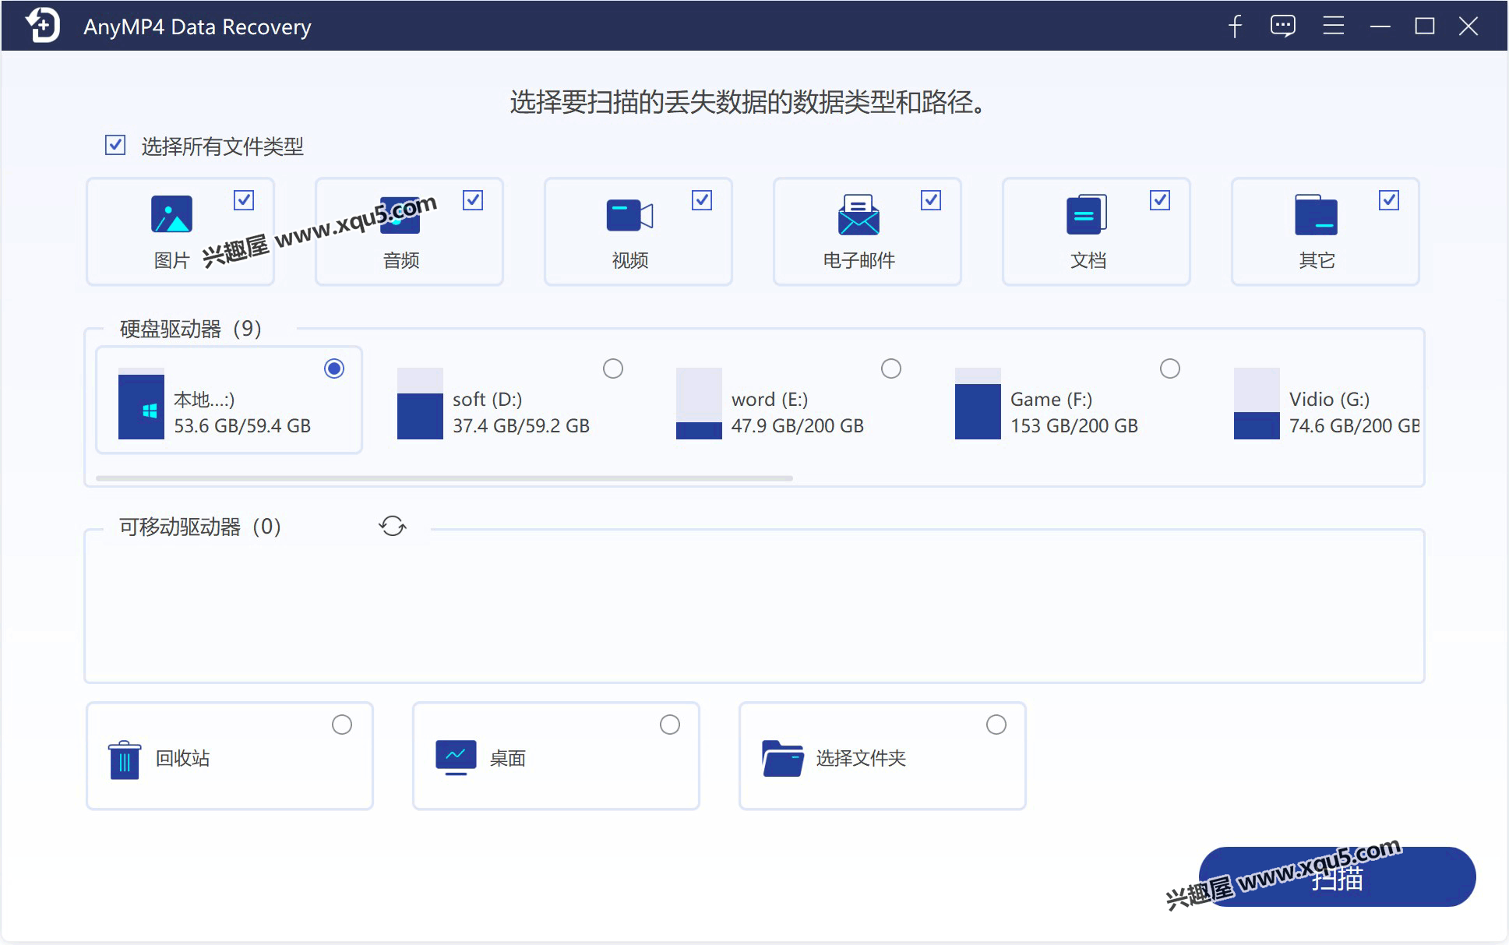Uncheck the Others (其它) checkbox
This screenshot has width=1509, height=945.
pos(1389,200)
